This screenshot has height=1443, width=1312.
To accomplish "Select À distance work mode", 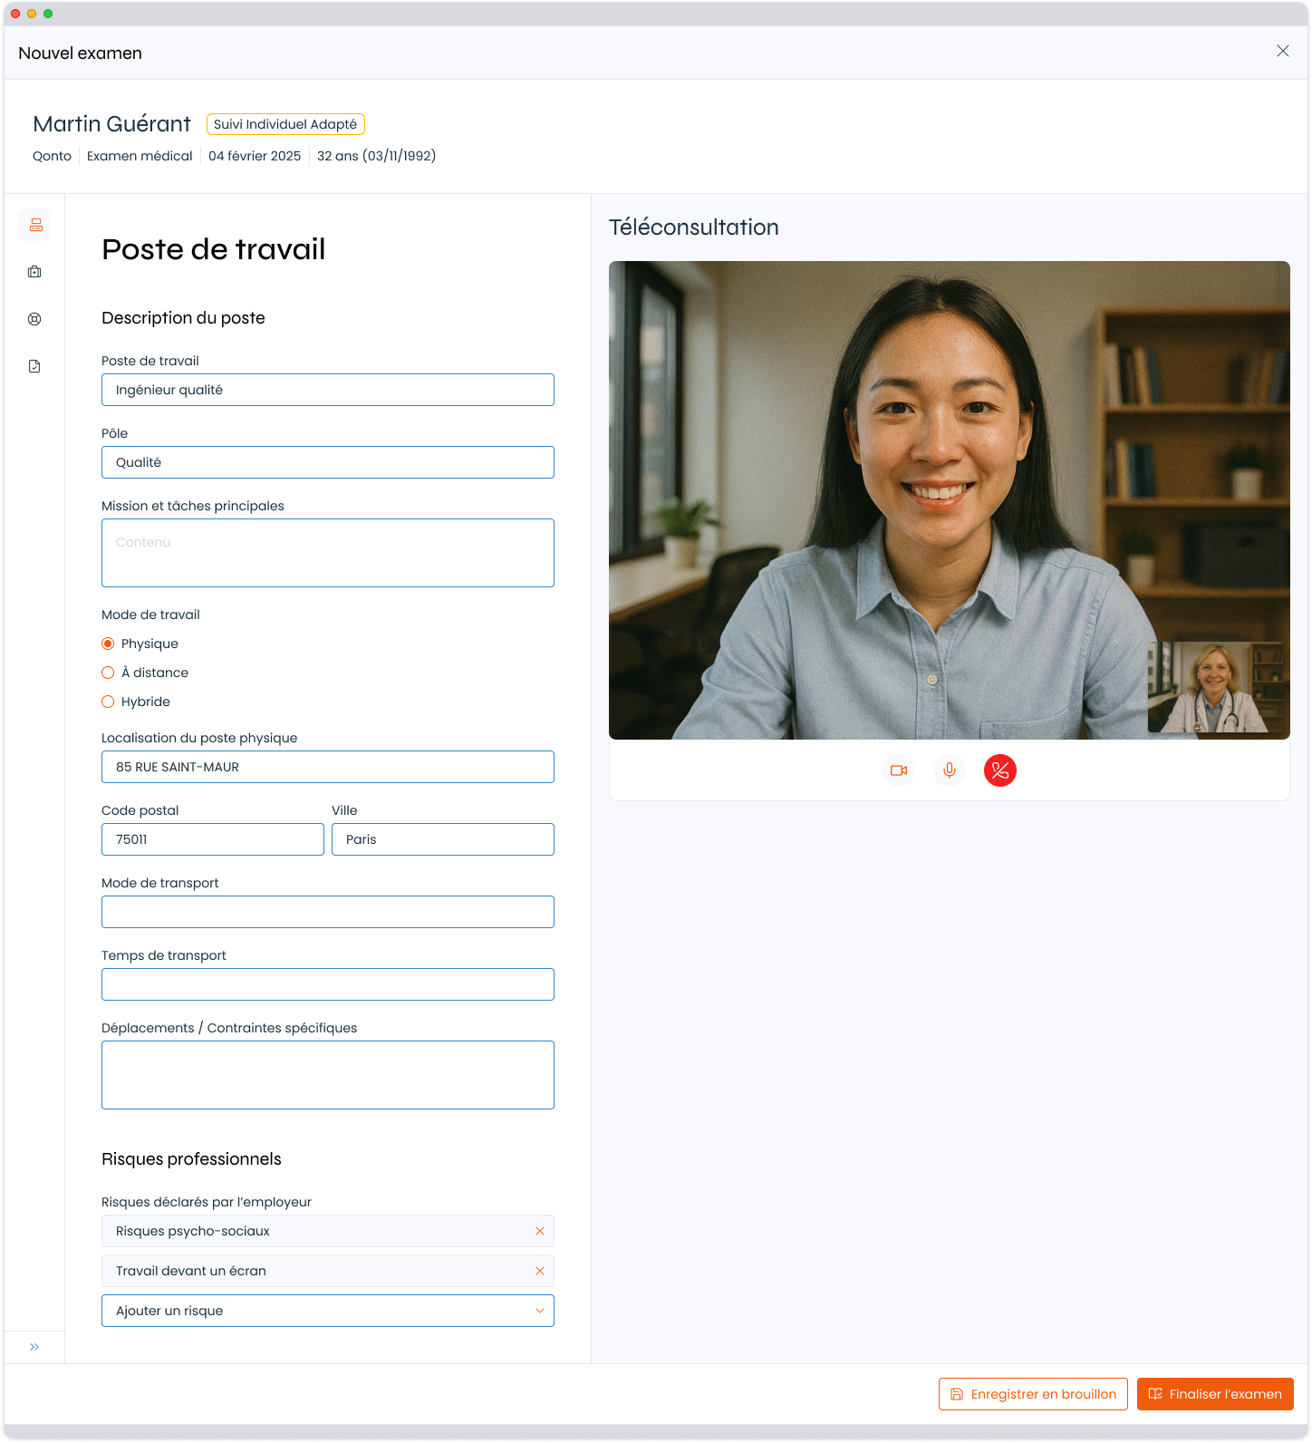I will (108, 673).
